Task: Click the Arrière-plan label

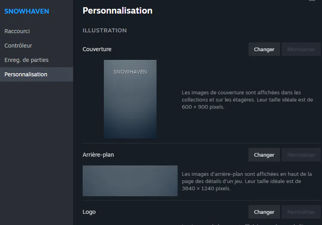Action: coord(98,155)
